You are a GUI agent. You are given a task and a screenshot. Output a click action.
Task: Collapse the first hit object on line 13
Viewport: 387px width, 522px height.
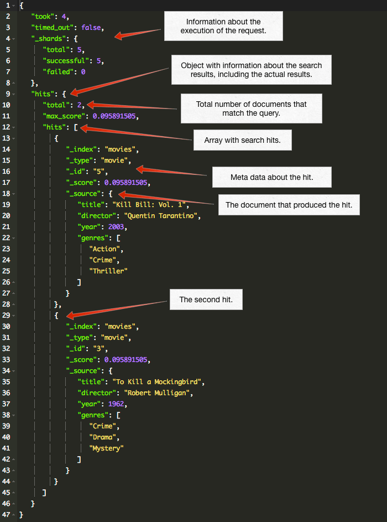pyautogui.click(x=14, y=138)
